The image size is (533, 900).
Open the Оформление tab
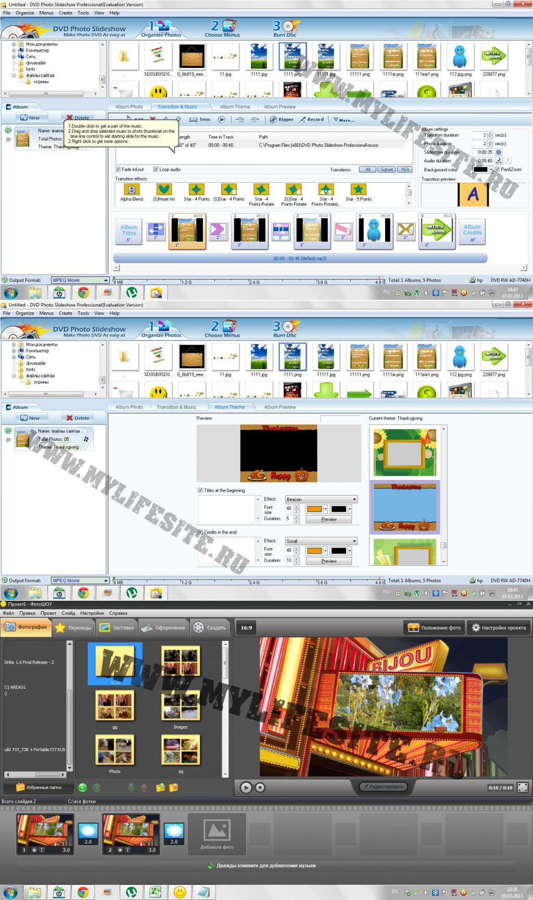point(163,628)
